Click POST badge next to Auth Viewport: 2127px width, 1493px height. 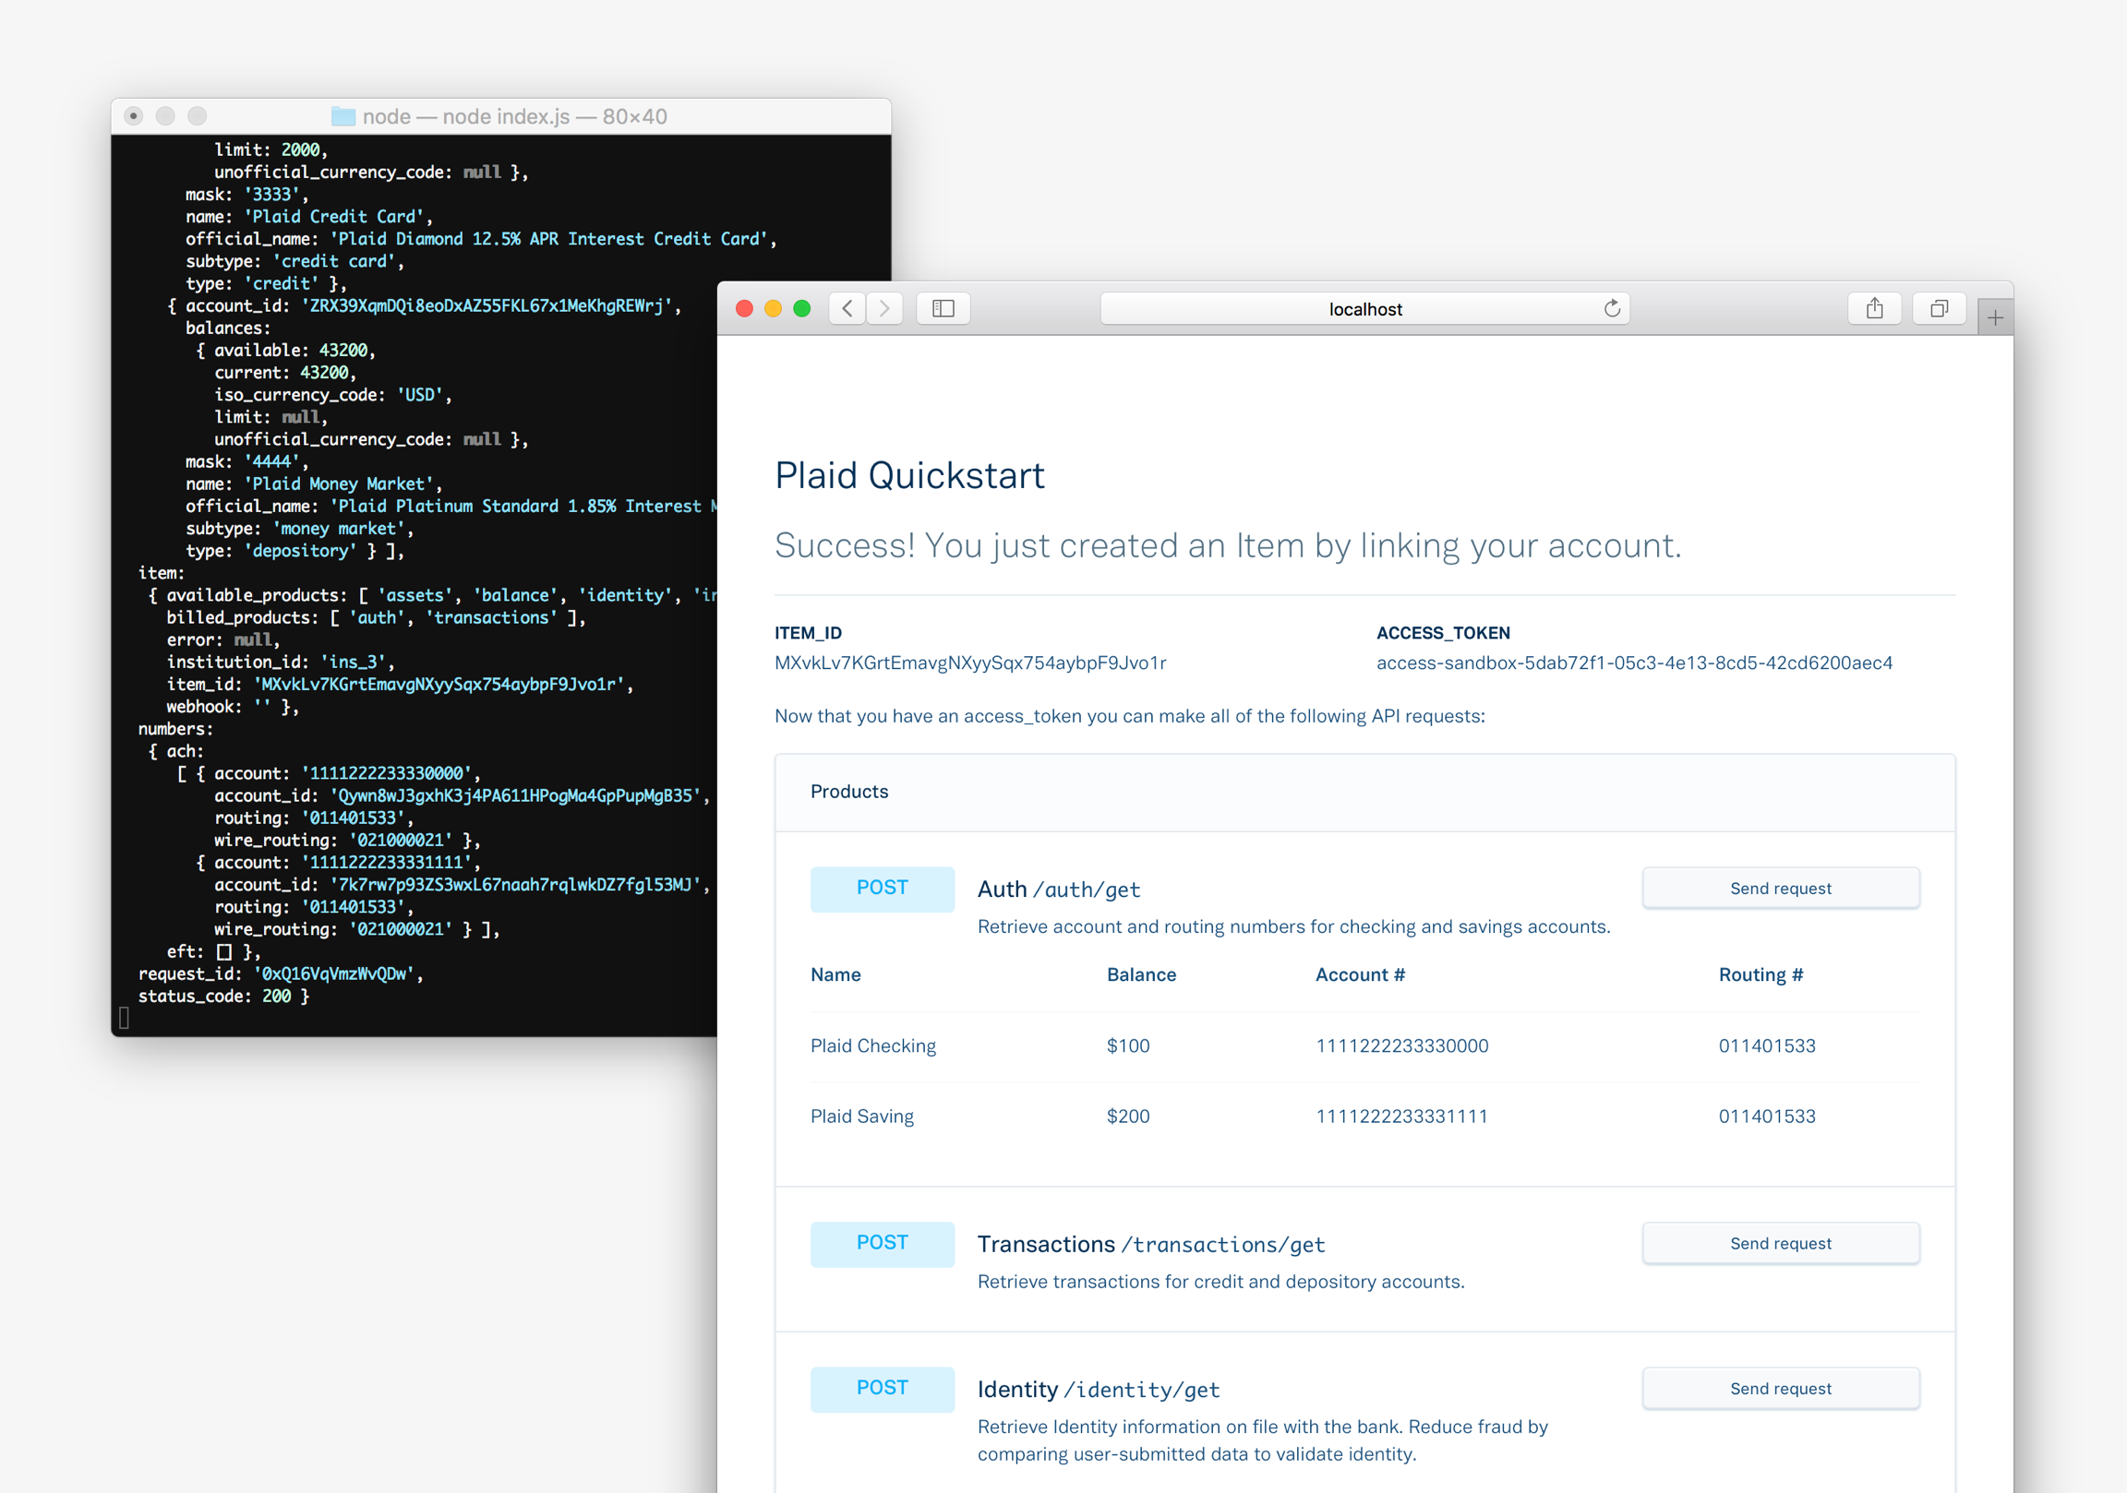[x=882, y=889]
